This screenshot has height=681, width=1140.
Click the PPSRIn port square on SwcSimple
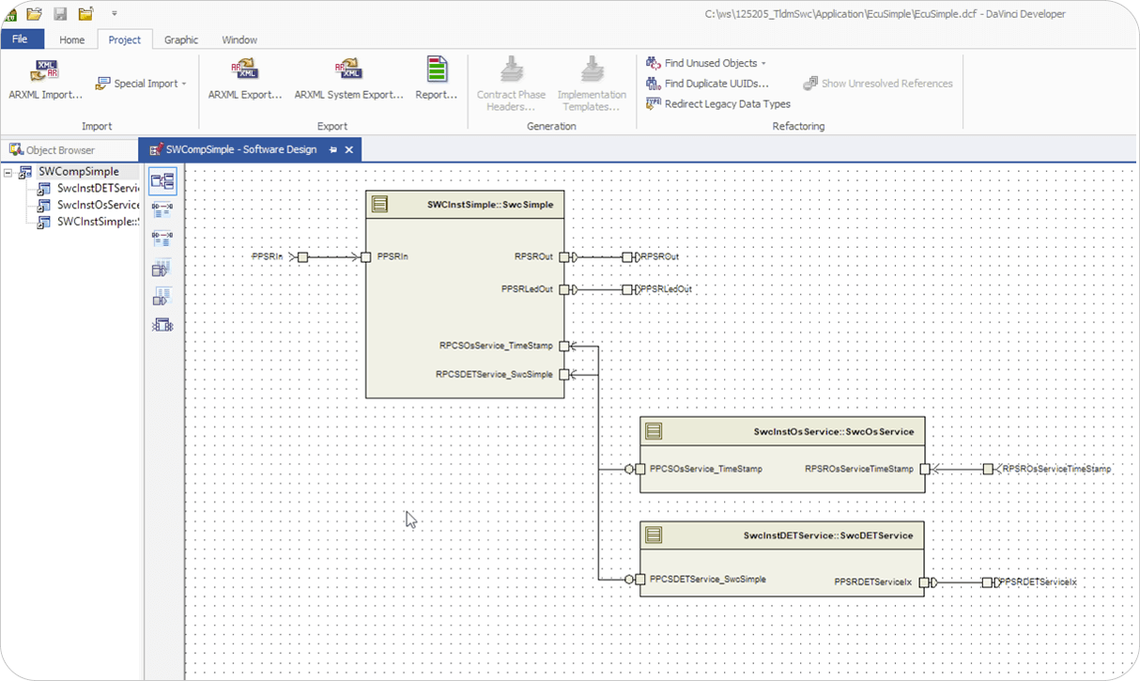366,256
